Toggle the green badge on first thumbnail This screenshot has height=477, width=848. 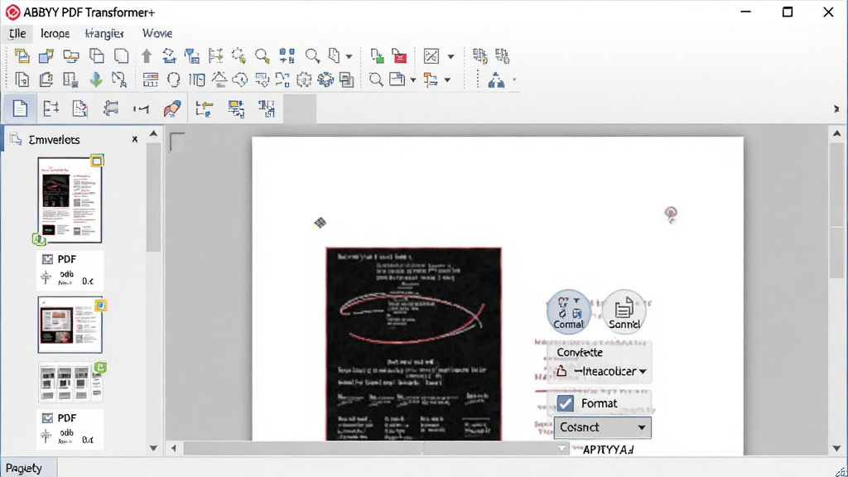pyautogui.click(x=38, y=239)
